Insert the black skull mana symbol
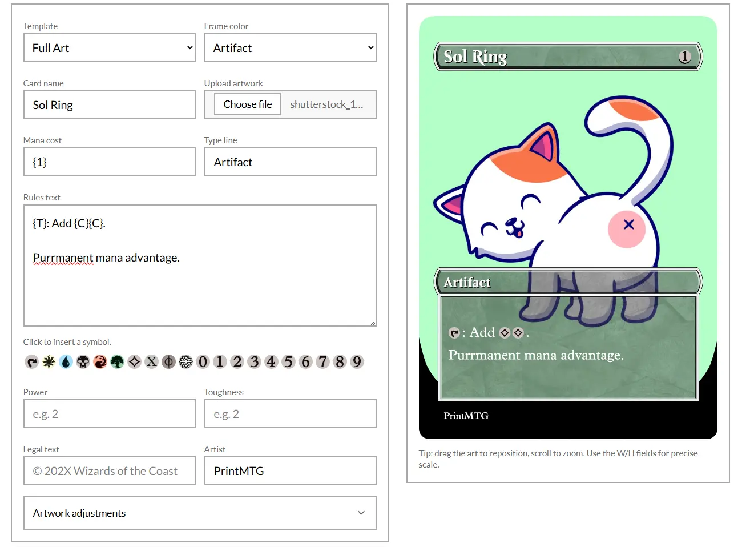The image size is (750, 547). click(x=83, y=362)
